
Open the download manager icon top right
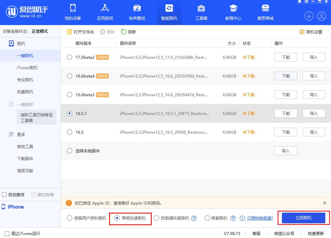(x=309, y=16)
